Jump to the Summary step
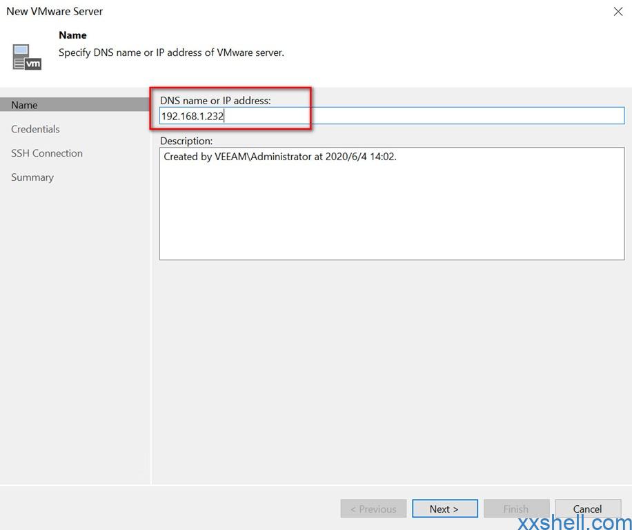Viewport: 632px width, 530px height. [32, 177]
